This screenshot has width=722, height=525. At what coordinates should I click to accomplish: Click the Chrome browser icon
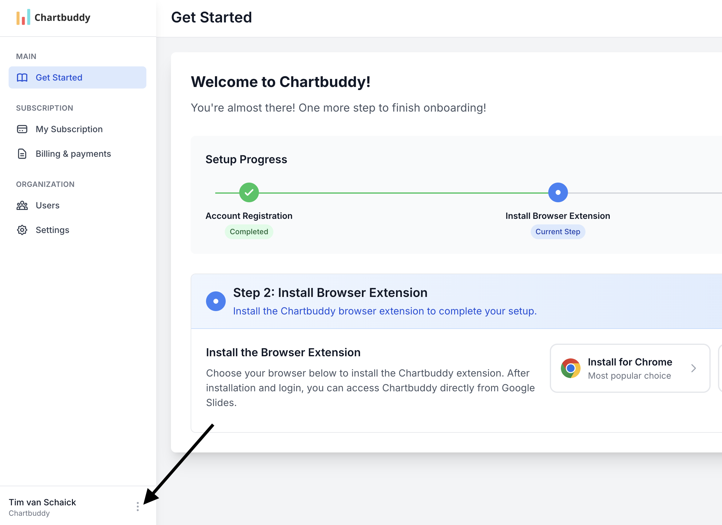(571, 368)
